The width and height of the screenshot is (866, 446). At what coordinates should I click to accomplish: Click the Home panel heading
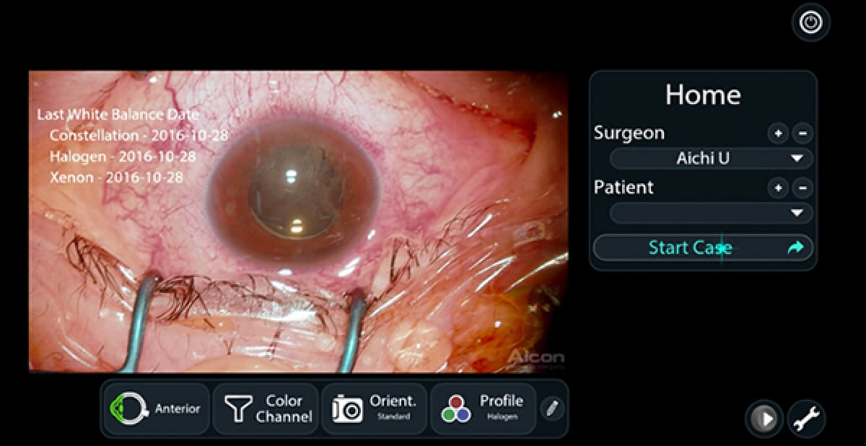tap(702, 95)
